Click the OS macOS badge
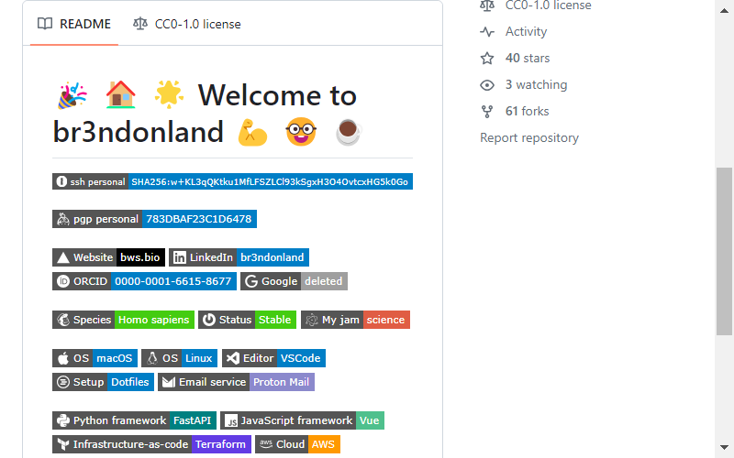This screenshot has height=458, width=734. click(x=95, y=358)
